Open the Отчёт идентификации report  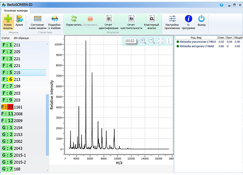[108, 23]
